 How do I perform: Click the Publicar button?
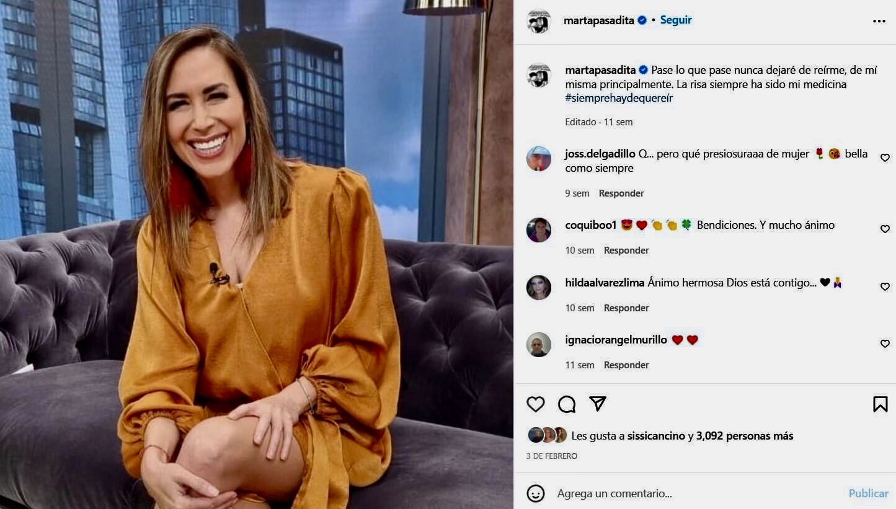point(868,494)
